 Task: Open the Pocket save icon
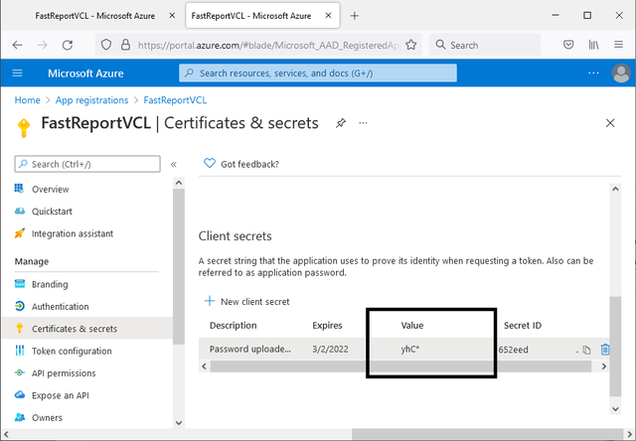pyautogui.click(x=568, y=45)
